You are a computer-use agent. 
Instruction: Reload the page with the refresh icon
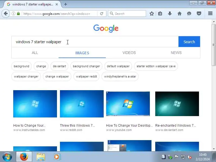102,13
